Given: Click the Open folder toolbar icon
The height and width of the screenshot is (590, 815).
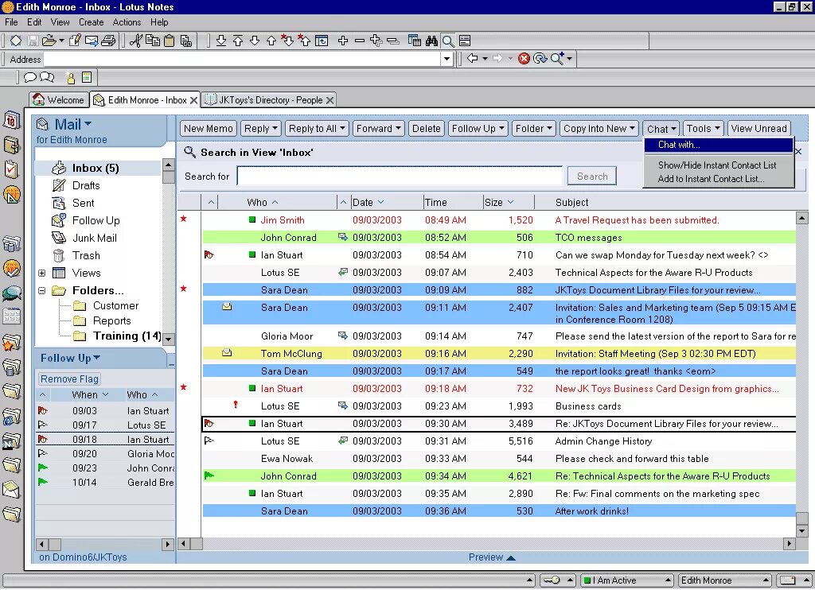Looking at the screenshot, I should click(49, 41).
